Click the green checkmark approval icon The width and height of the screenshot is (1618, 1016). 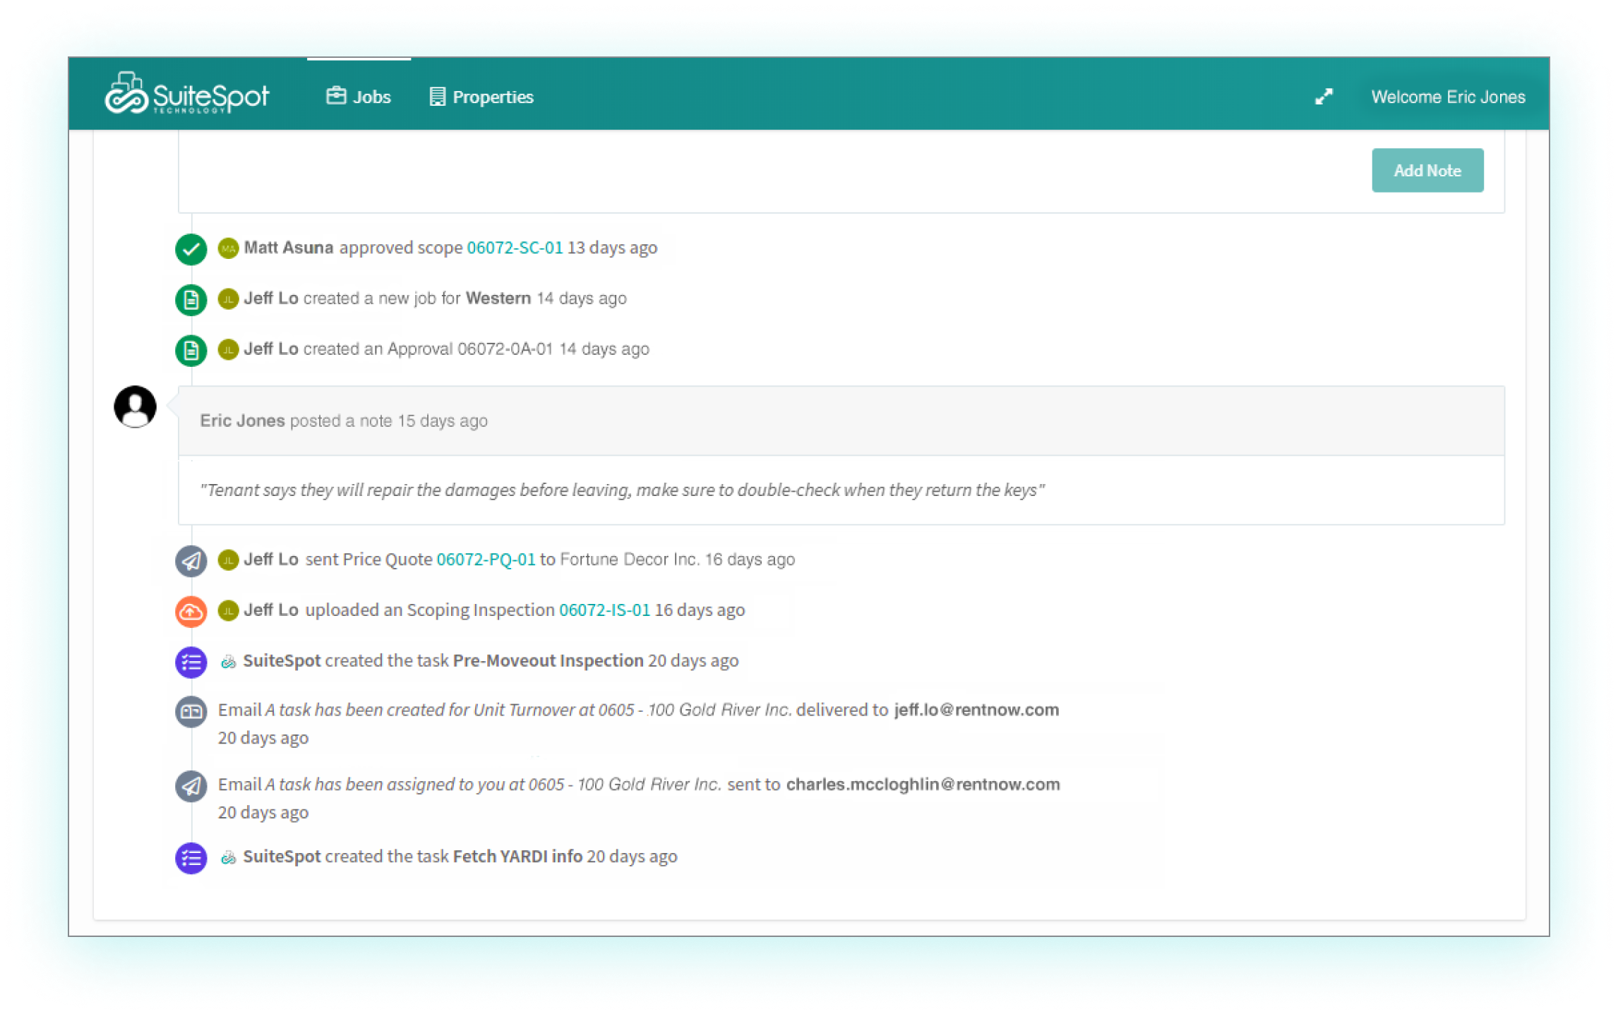(190, 248)
